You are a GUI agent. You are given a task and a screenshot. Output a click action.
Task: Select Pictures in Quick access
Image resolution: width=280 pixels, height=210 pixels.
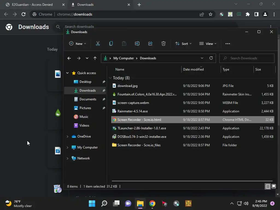[x=85, y=108]
